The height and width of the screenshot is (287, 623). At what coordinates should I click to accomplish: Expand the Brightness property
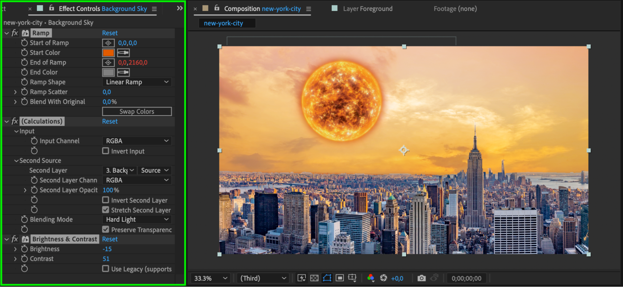click(15, 249)
